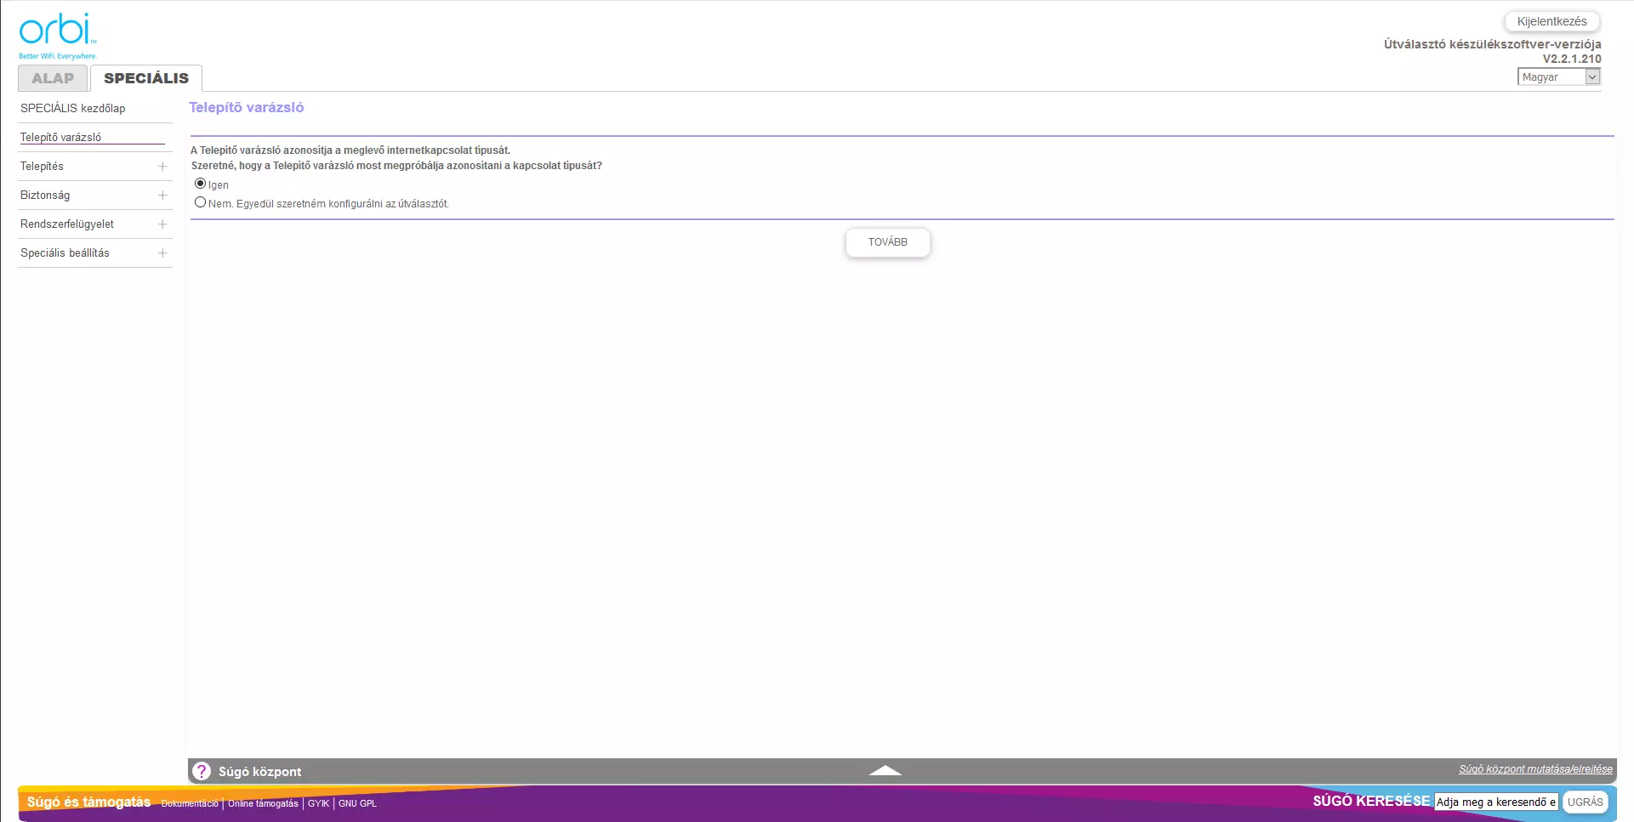Screen dimensions: 1634x822
Task: Expand the Biztonság menu section
Action: 45,196
